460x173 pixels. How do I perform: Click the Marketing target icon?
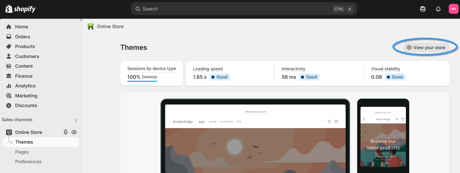click(9, 96)
